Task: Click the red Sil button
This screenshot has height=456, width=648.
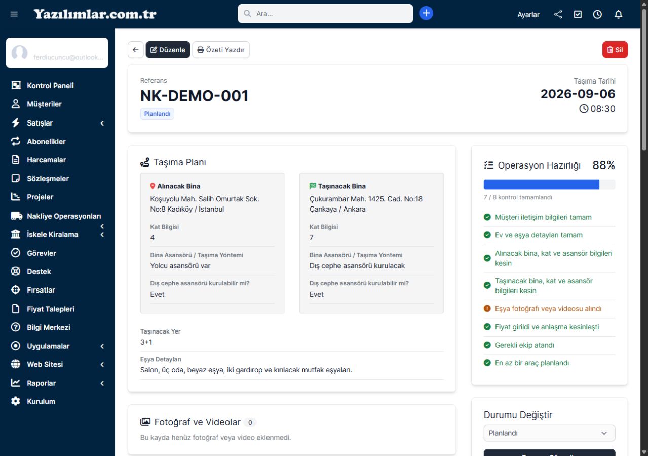Action: tap(615, 50)
